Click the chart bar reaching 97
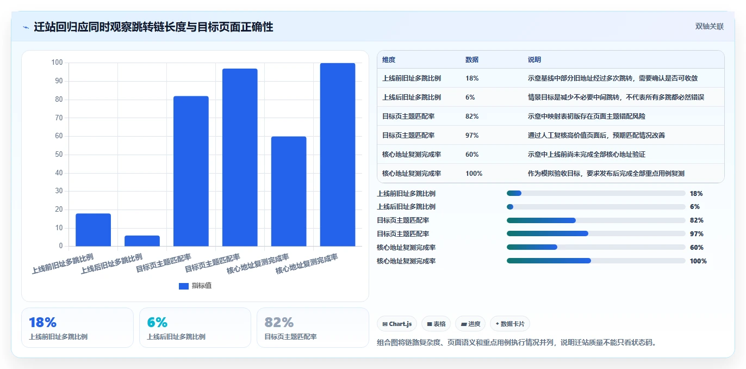The height and width of the screenshot is (369, 746). (x=240, y=157)
